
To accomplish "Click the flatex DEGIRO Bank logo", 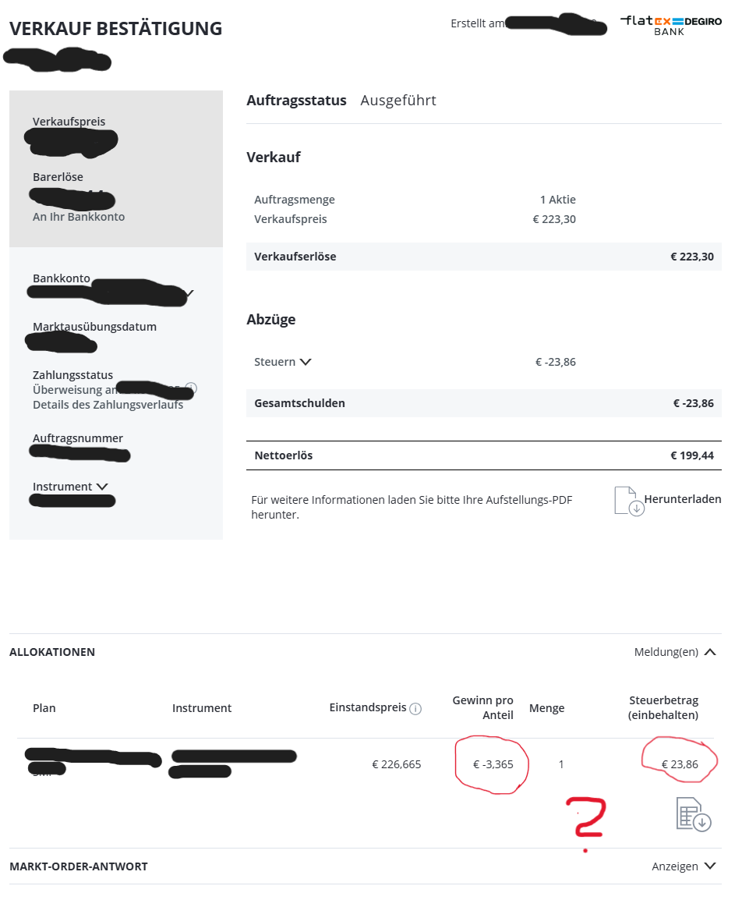I will (671, 24).
